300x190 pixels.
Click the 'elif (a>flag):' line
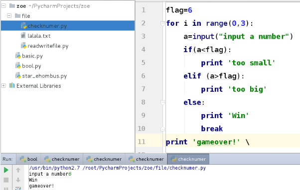pos(214,76)
